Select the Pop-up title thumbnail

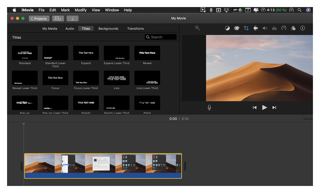pyautogui.click(x=24, y=103)
